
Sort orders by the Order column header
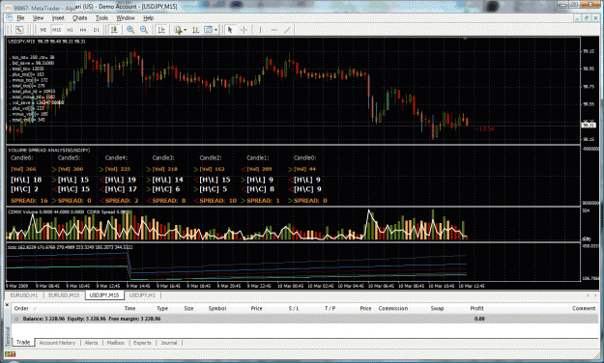[x=21, y=308]
